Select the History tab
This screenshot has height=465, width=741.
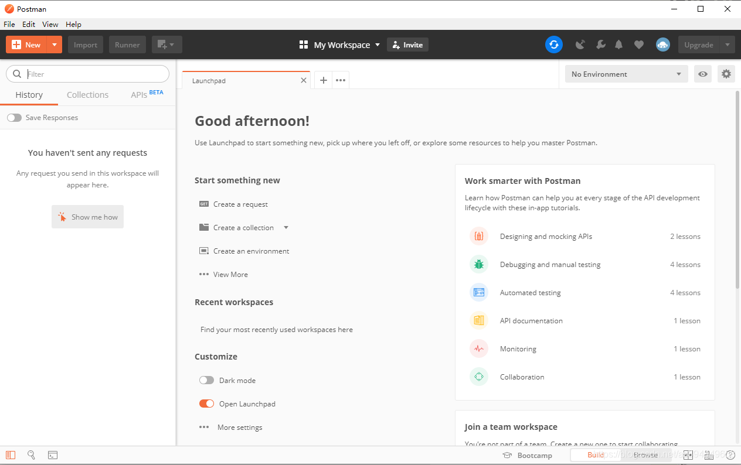(x=29, y=95)
